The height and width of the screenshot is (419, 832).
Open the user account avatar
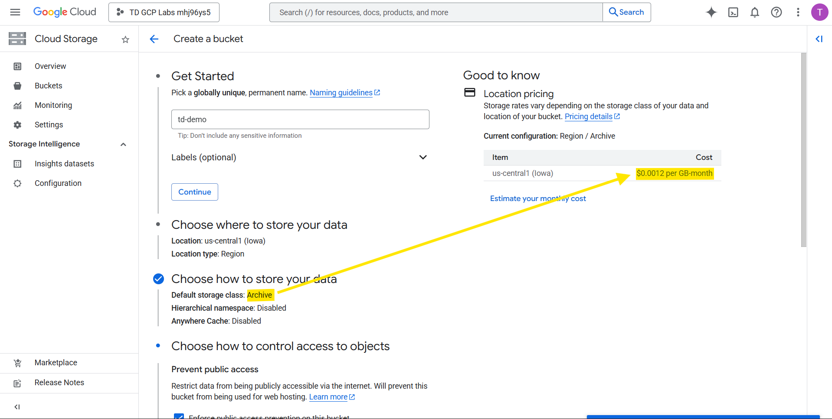pos(819,12)
